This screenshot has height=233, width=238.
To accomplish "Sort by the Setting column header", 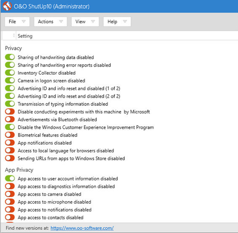I will (25, 36).
